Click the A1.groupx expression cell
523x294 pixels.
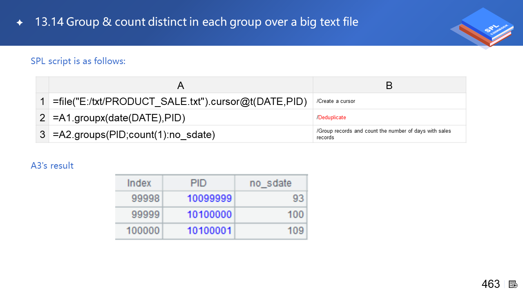[x=119, y=118]
